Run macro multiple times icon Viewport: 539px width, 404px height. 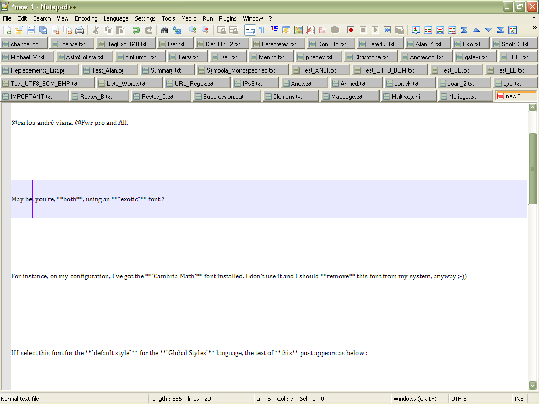pos(387,30)
